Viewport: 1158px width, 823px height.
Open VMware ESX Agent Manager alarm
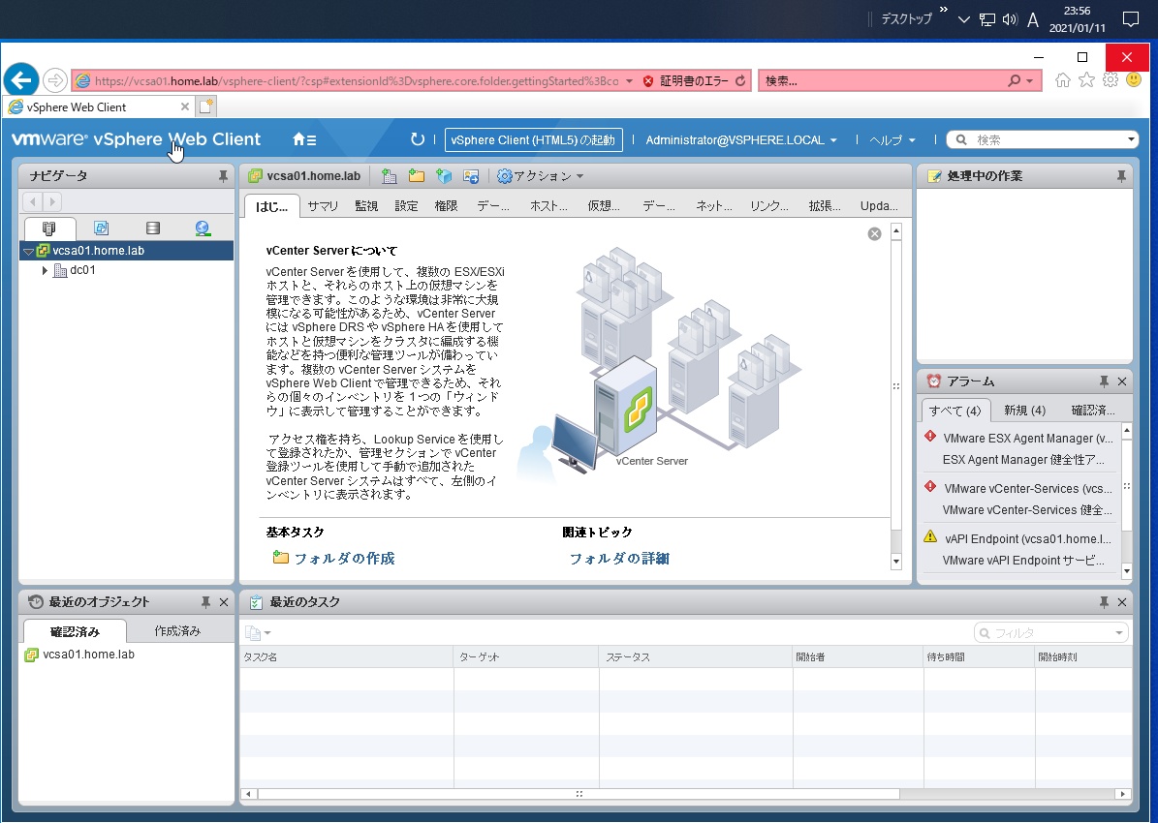pyautogui.click(x=1022, y=448)
